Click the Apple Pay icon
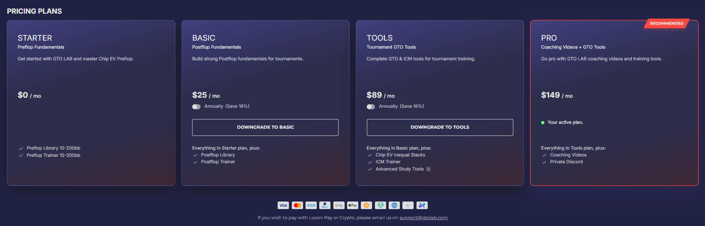The image size is (705, 226). (353, 205)
